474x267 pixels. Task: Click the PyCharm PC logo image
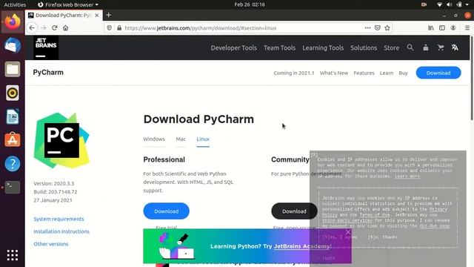coord(61,140)
